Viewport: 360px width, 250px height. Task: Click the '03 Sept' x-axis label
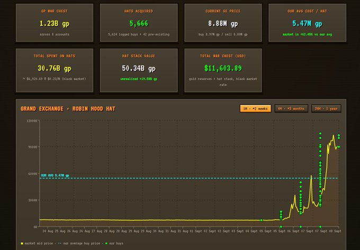(238, 231)
